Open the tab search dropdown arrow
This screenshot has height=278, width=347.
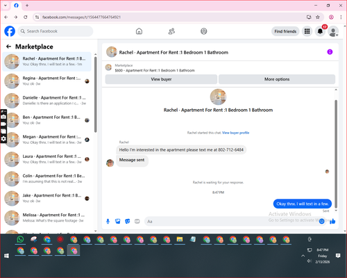(6, 6)
